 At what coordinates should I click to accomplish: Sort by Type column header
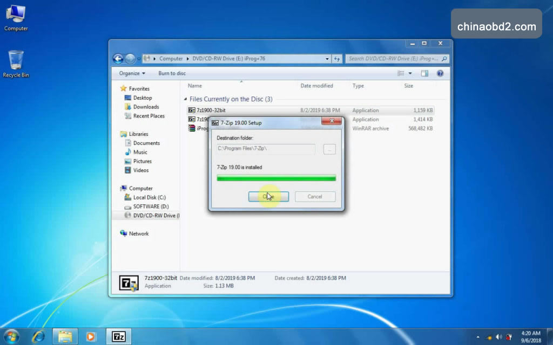[358, 86]
